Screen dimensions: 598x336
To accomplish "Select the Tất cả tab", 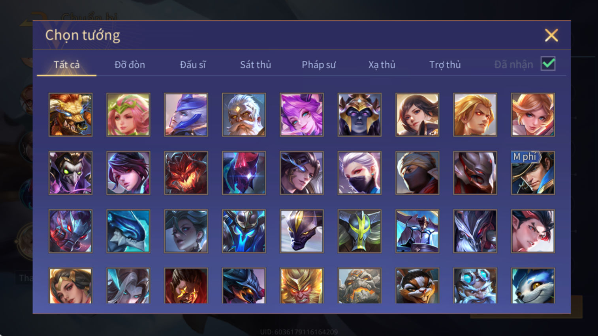I will tap(67, 65).
